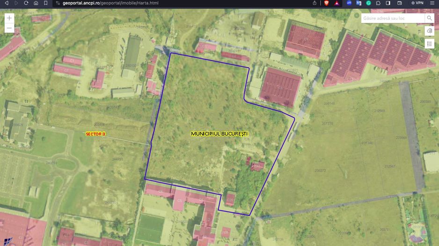Open the Brave Rewards triangle icon
Screen dimensions: 439x246
[337, 3]
